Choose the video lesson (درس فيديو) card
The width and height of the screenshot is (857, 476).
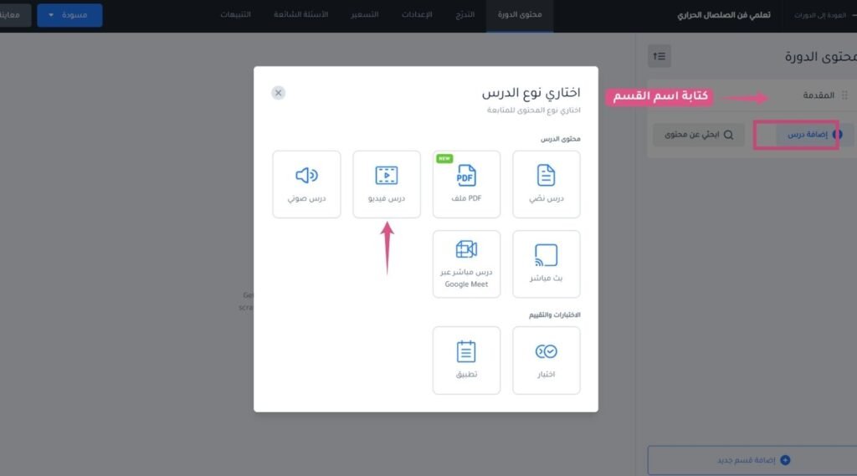pos(387,184)
